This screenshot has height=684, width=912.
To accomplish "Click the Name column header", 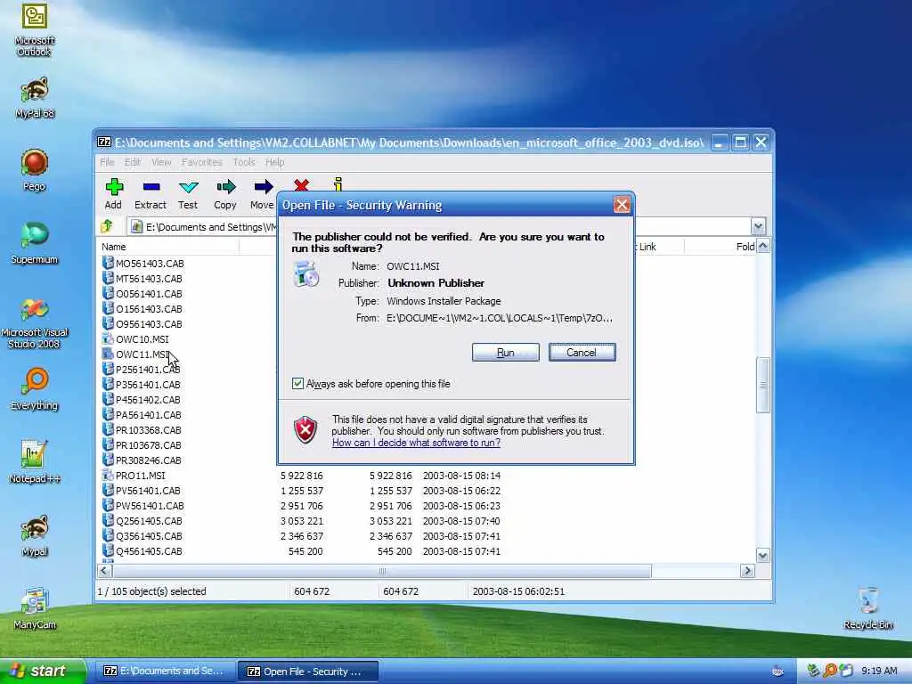I will [168, 247].
